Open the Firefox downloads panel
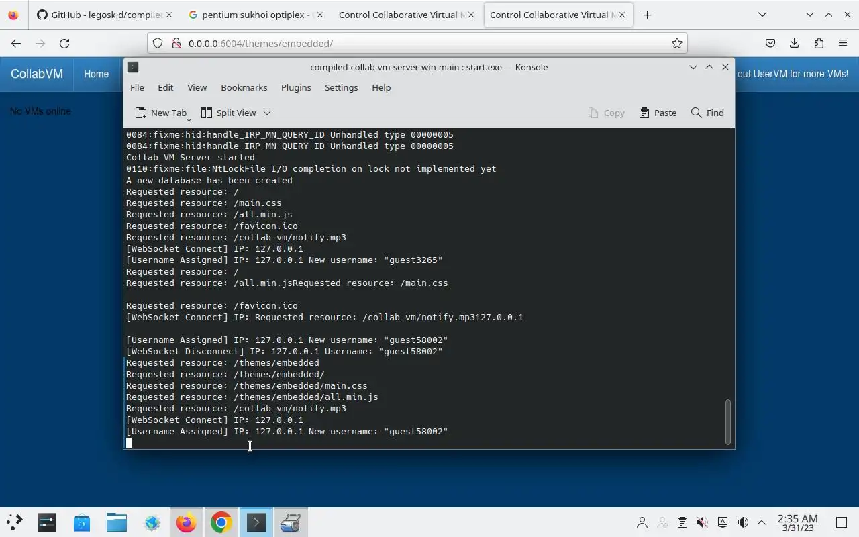 pos(795,43)
